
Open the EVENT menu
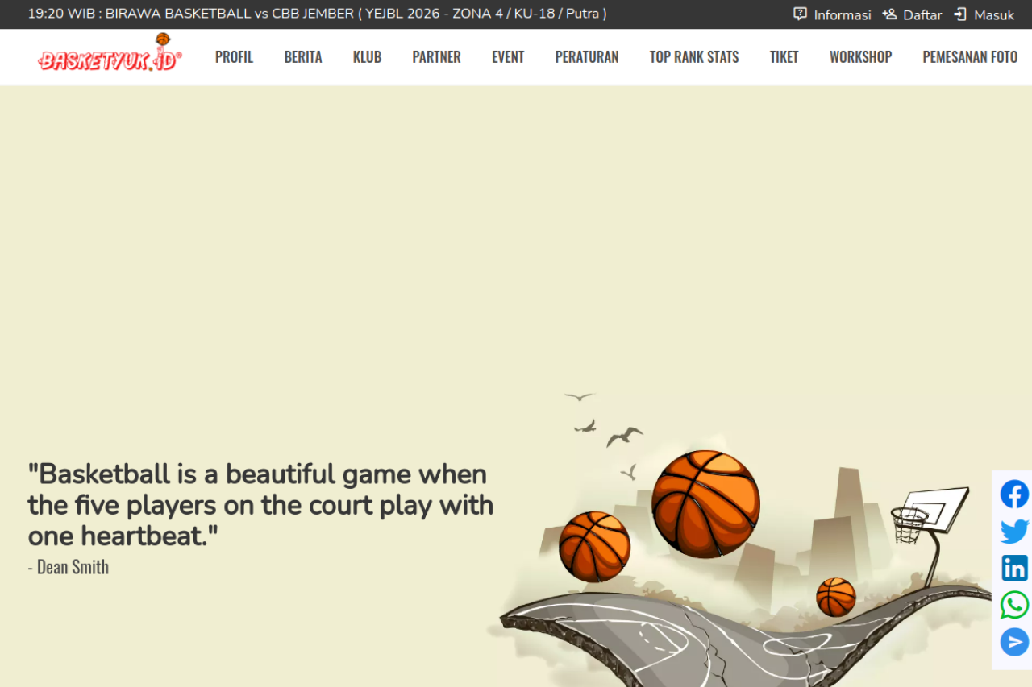508,57
